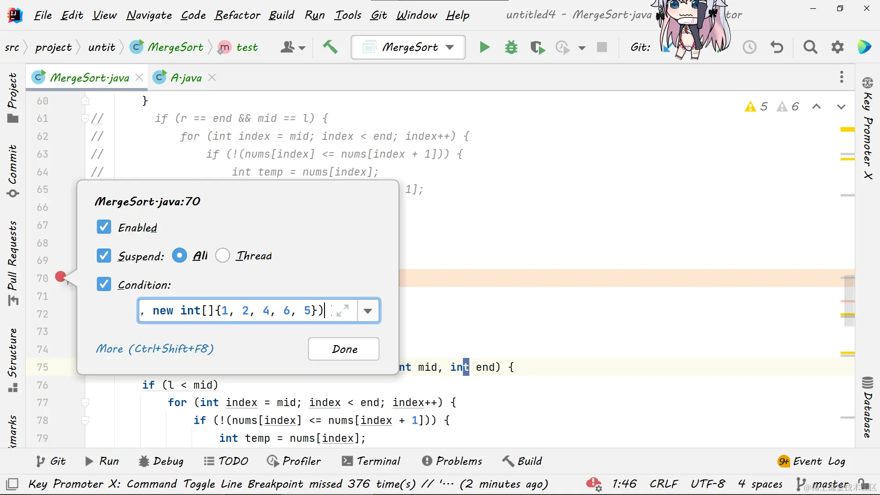Run with Coverage shield icon
The height and width of the screenshot is (495, 880).
[537, 47]
